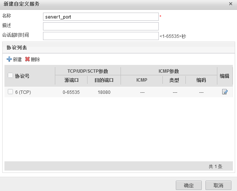
Task: Toggle the select-all checkbox beside 协议号
Action: [10, 76]
